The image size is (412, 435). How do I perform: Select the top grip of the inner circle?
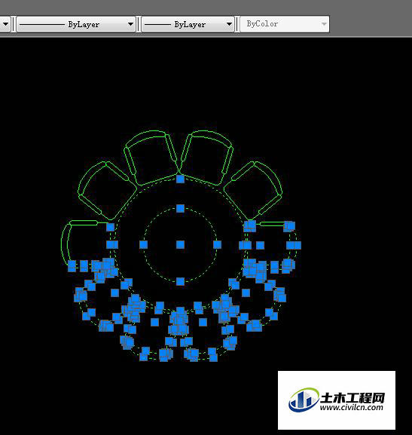click(x=181, y=208)
